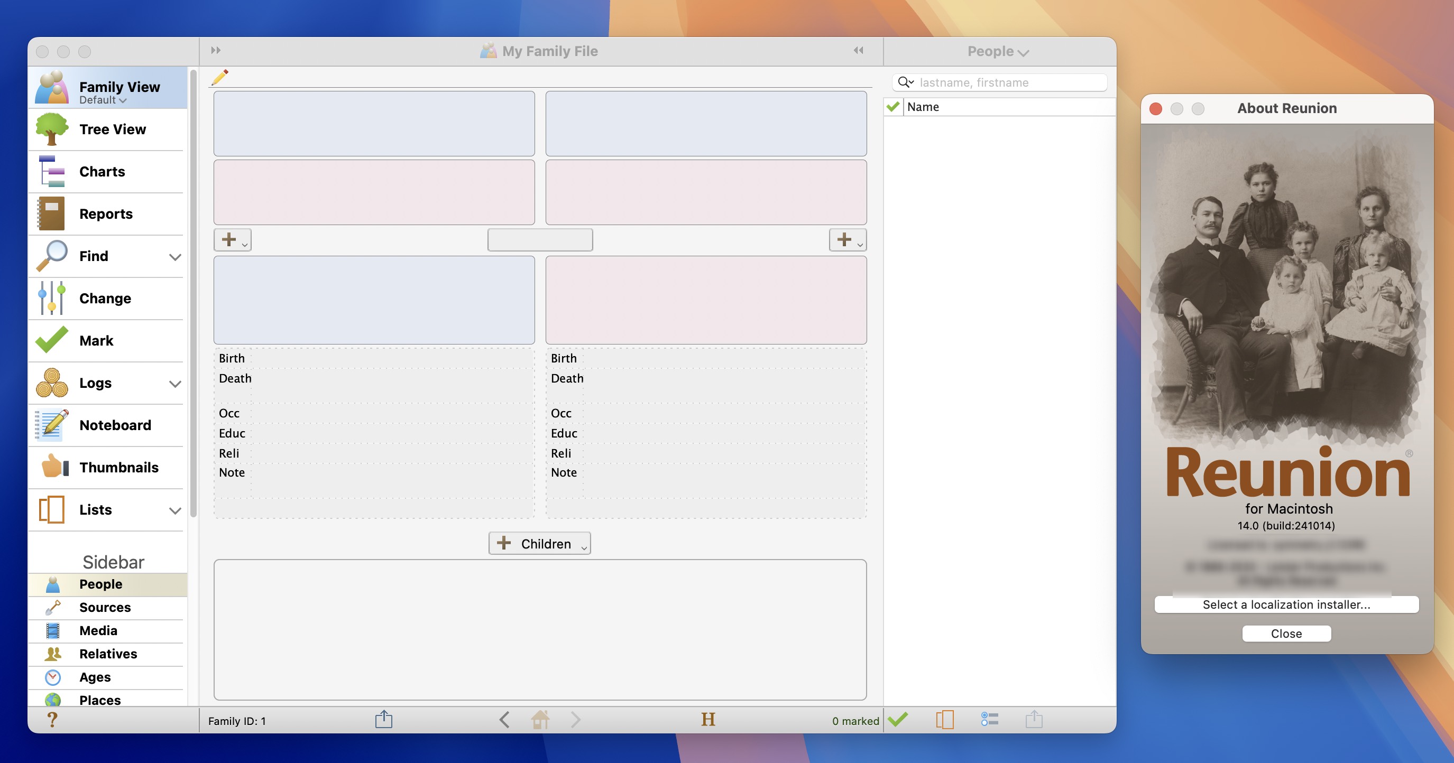The height and width of the screenshot is (763, 1454).
Task: Select the Media sidebar item
Action: (x=97, y=629)
